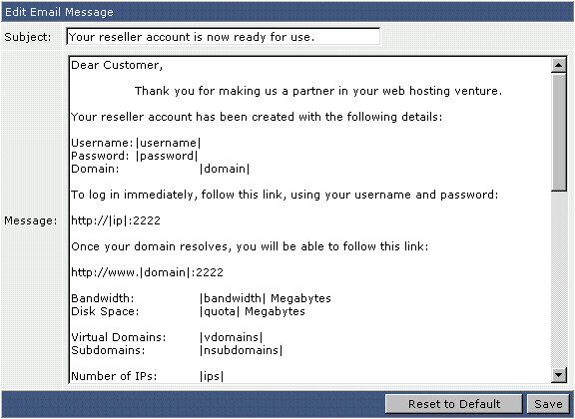This screenshot has width=575, height=419.
Task: Click the empty scrollbar track below the thumb
Action: 558,279
